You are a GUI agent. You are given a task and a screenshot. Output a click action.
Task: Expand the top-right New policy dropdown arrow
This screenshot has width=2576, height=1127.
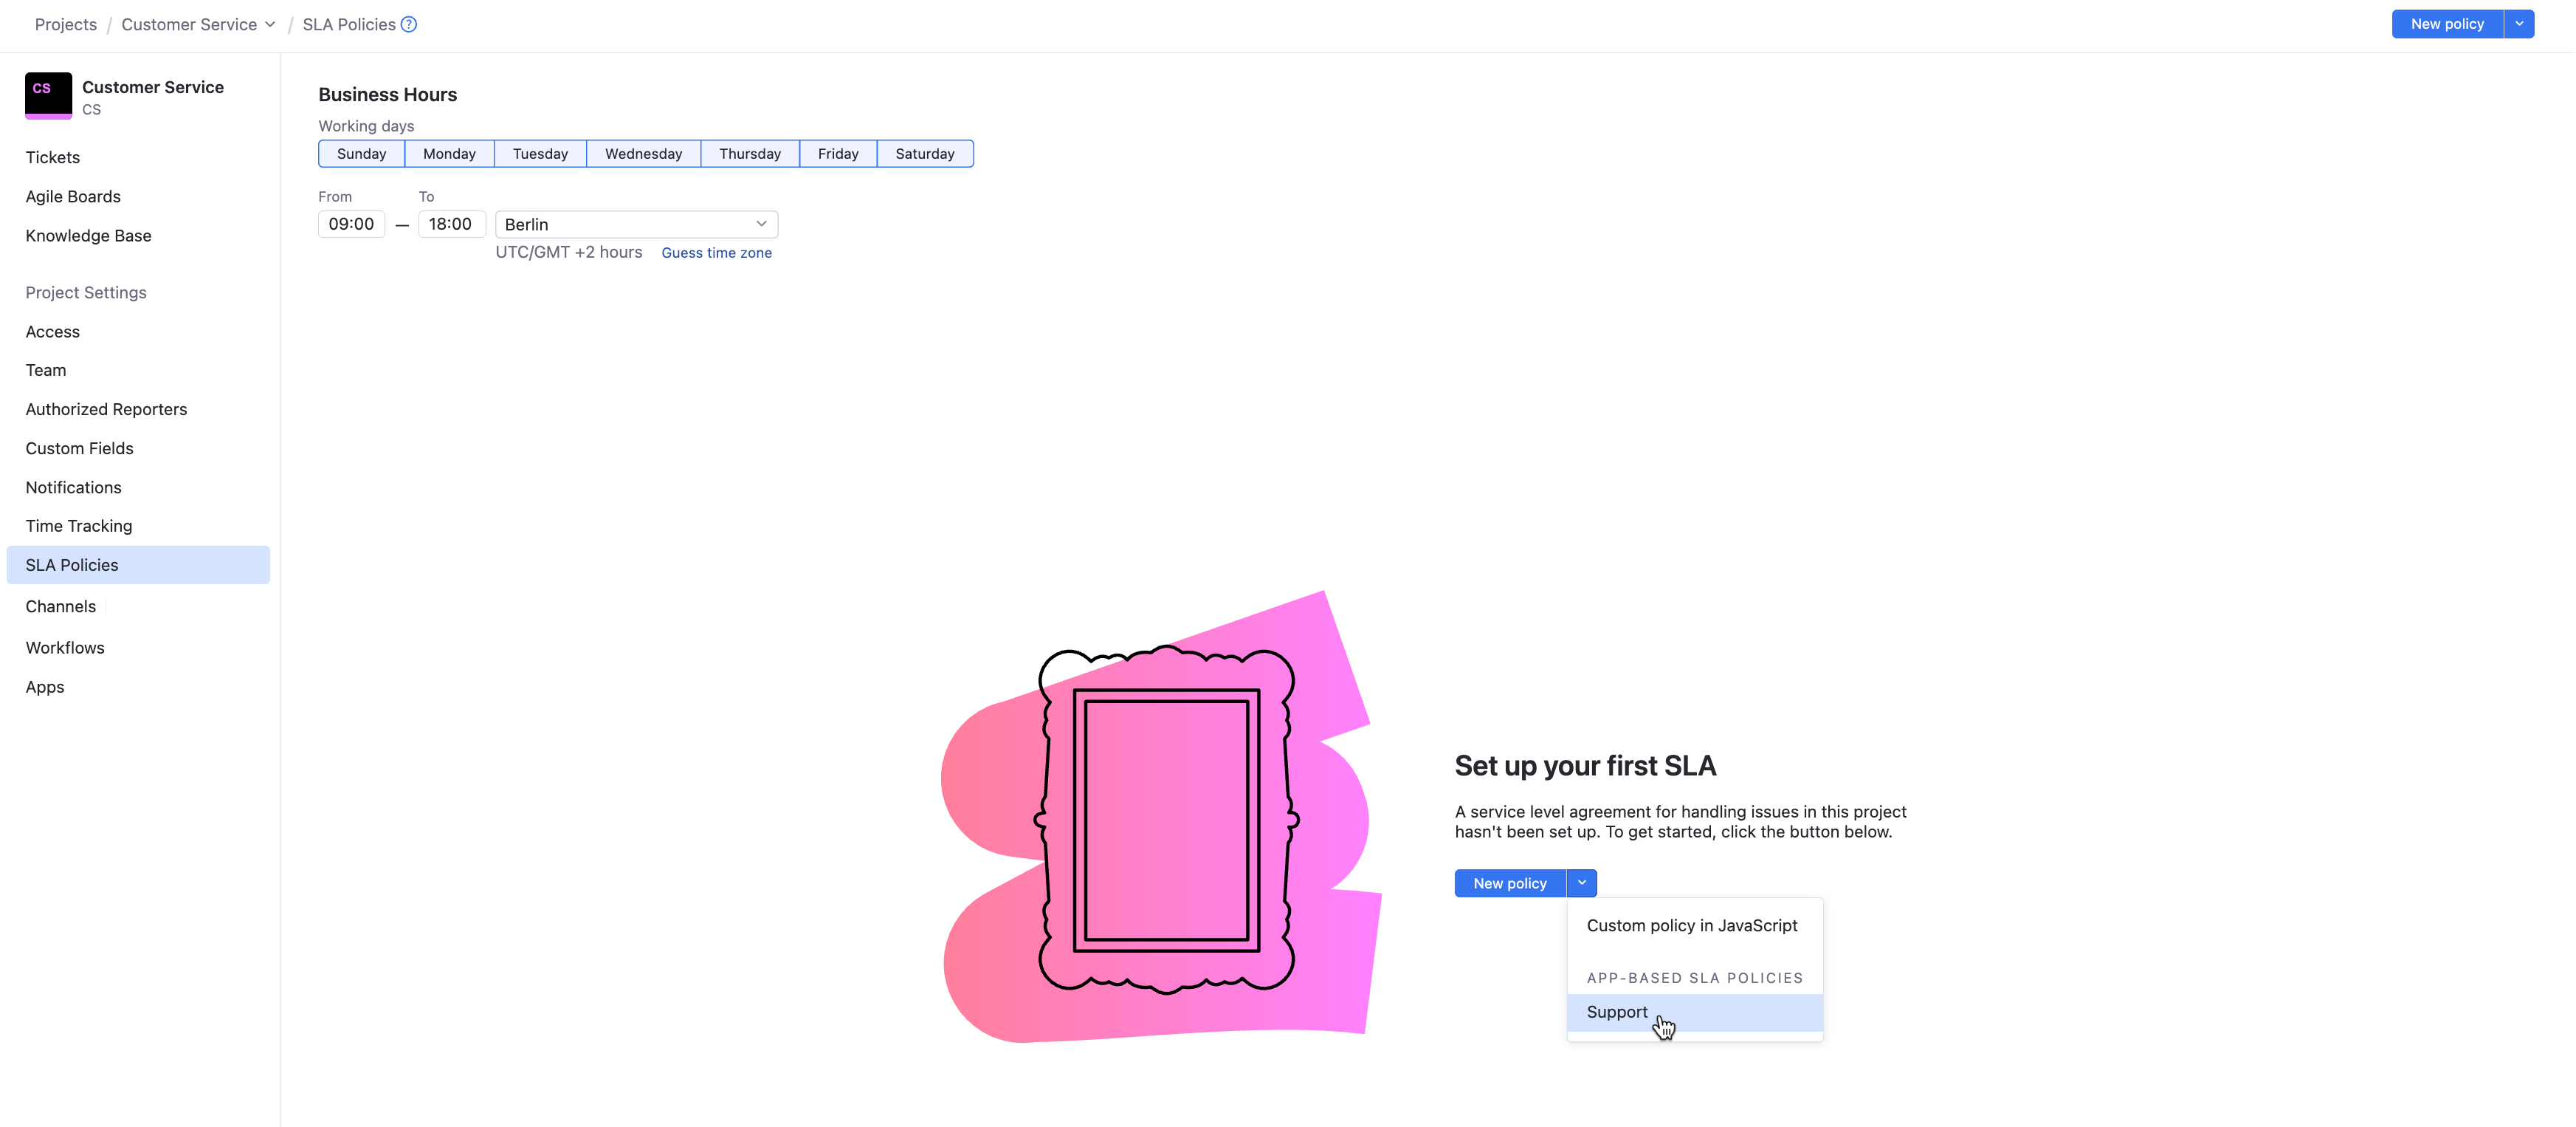pyautogui.click(x=2519, y=23)
